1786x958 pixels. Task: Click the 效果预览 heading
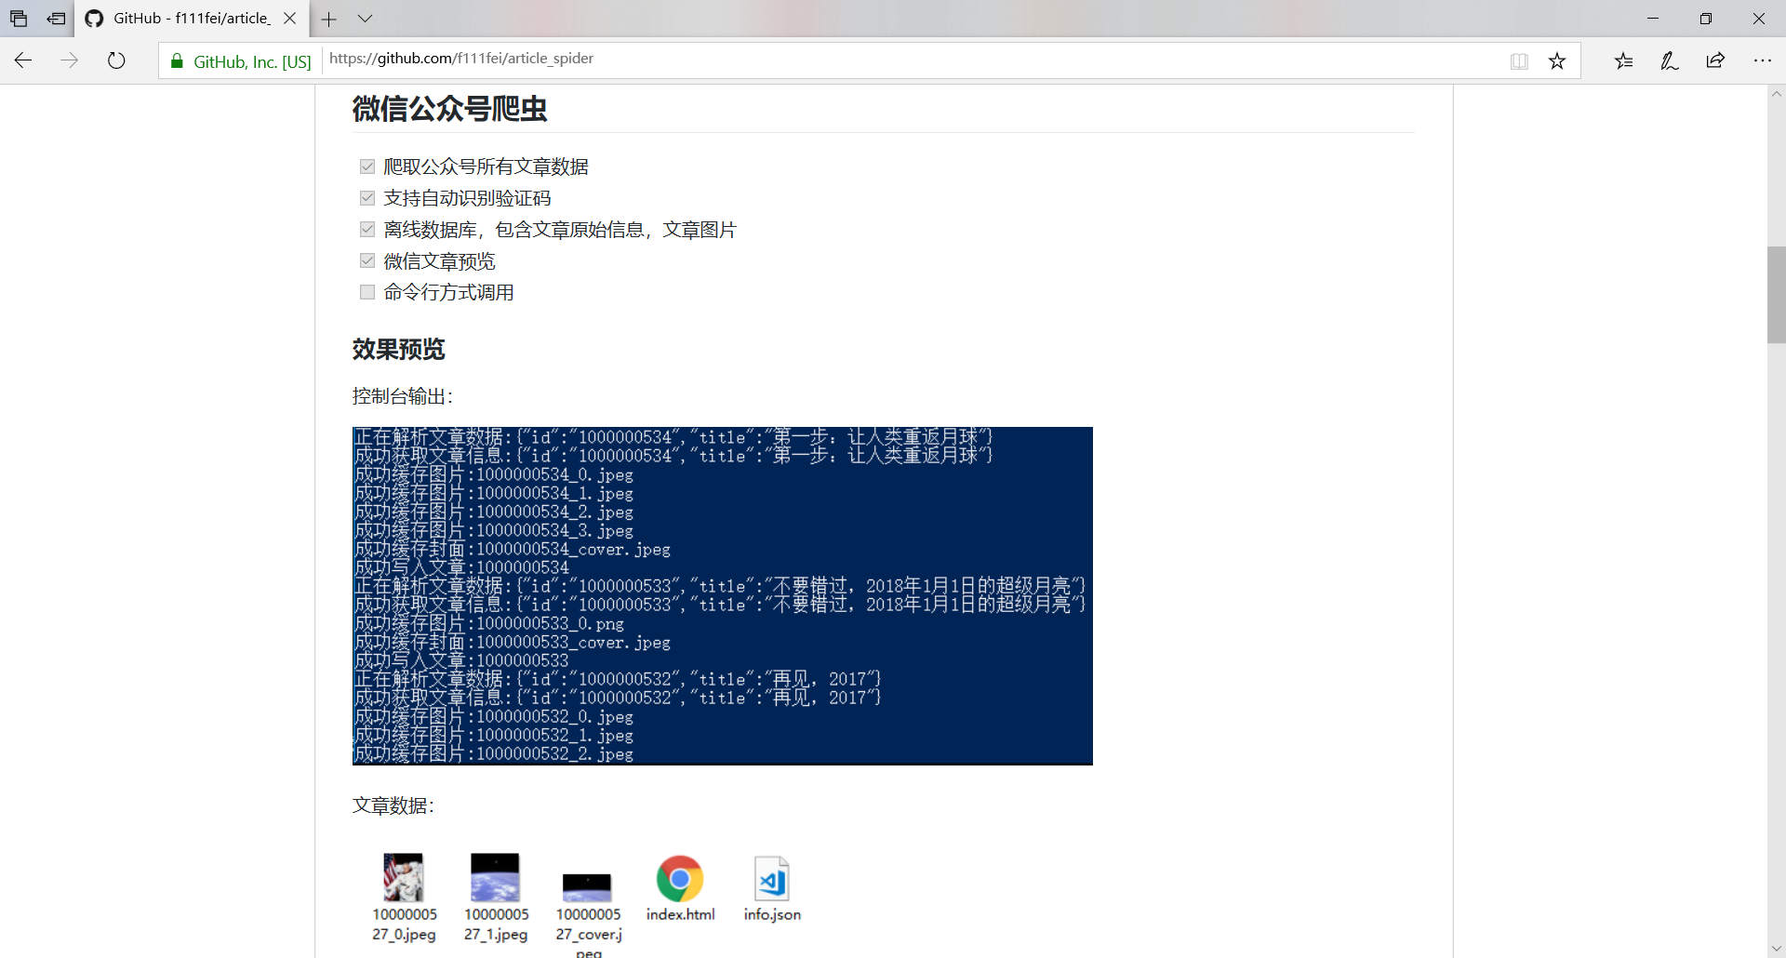(x=399, y=350)
